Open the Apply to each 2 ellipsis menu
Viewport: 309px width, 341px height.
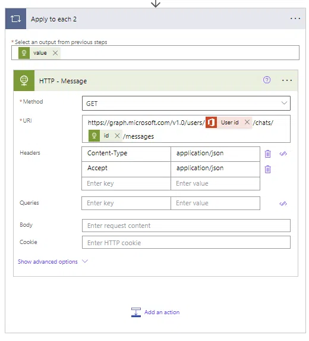[x=295, y=18]
